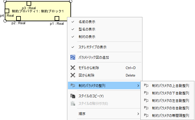The height and width of the screenshot is (120, 195).
Task: Click the Delete shortcut text
Action: click(x=131, y=75)
